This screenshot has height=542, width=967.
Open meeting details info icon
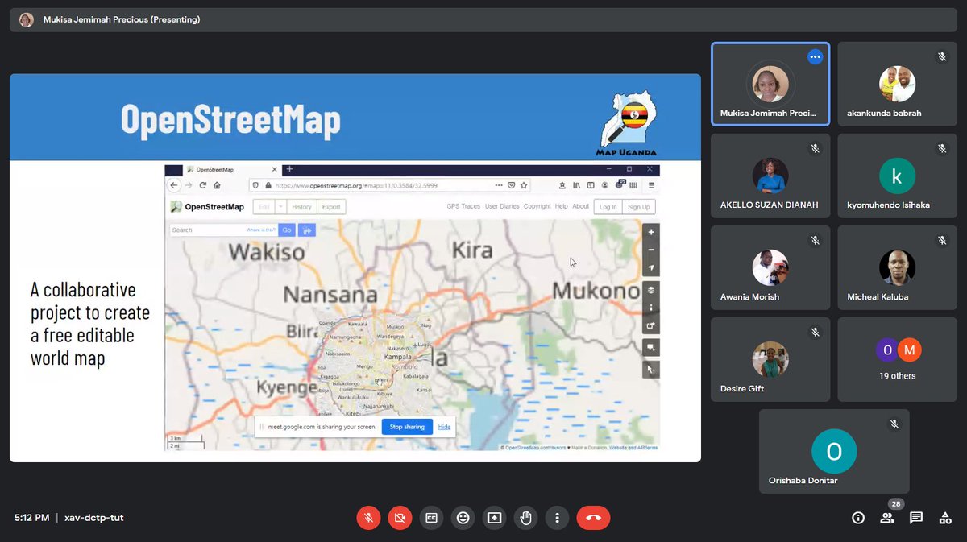pyautogui.click(x=858, y=518)
